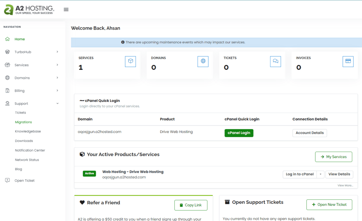
Task: Open TurboHub navigation item
Action: (x=23, y=52)
